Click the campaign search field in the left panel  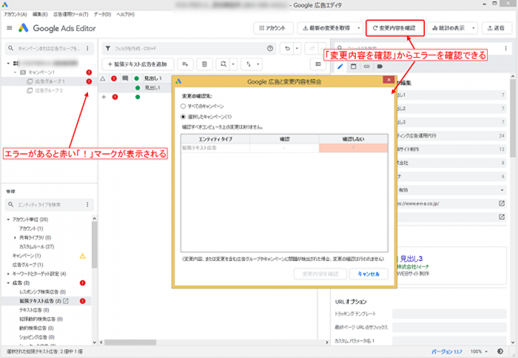(48, 49)
